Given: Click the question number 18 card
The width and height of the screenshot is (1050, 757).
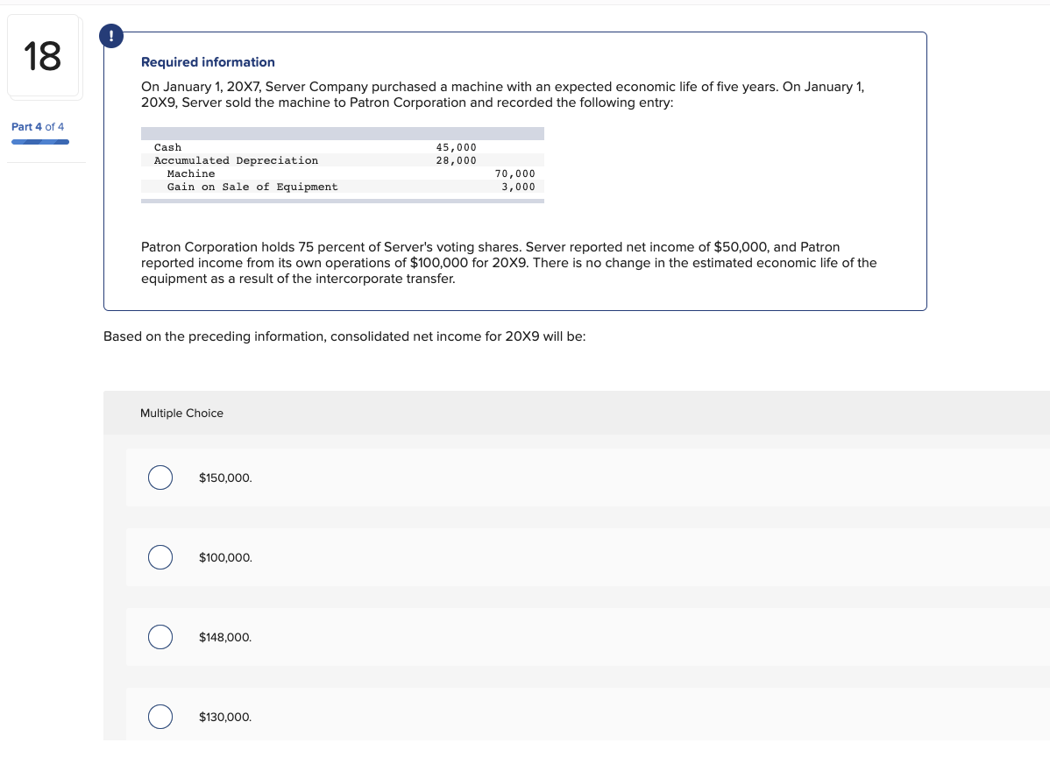Looking at the screenshot, I should point(43,55).
